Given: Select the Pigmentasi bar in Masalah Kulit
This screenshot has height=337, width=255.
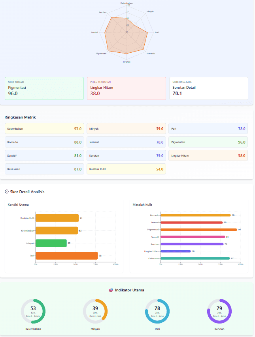Looking at the screenshot, I should click(x=198, y=230).
